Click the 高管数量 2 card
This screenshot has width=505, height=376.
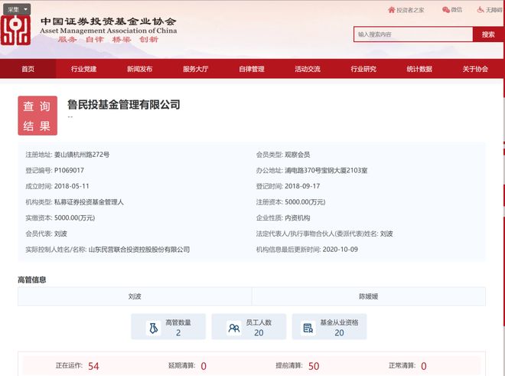coord(168,327)
